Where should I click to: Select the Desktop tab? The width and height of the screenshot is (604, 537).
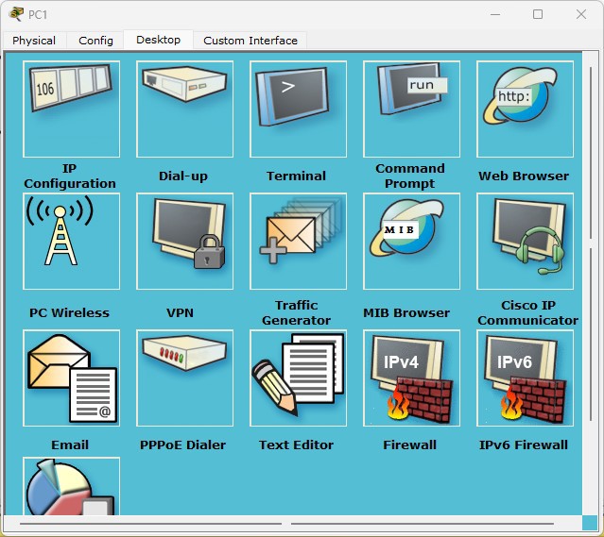click(x=158, y=40)
